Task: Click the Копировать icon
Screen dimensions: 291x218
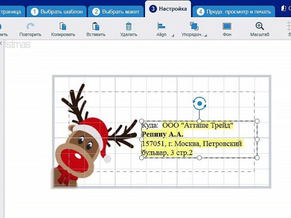Action: 63,26
